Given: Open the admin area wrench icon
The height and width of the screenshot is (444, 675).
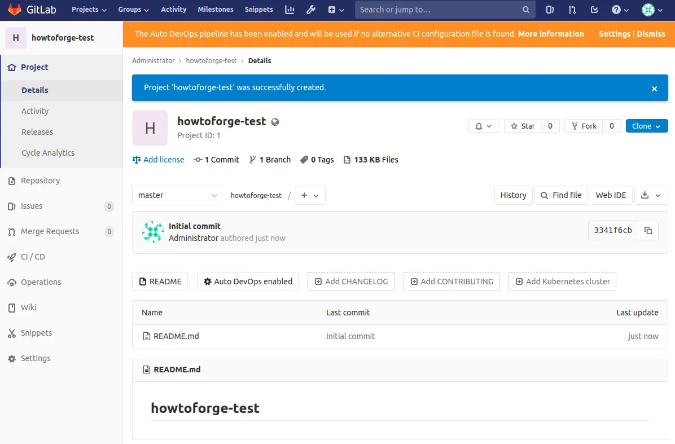Looking at the screenshot, I should [x=310, y=10].
